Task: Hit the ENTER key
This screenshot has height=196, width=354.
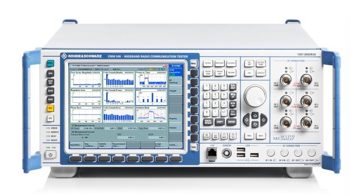Action: coord(231,122)
